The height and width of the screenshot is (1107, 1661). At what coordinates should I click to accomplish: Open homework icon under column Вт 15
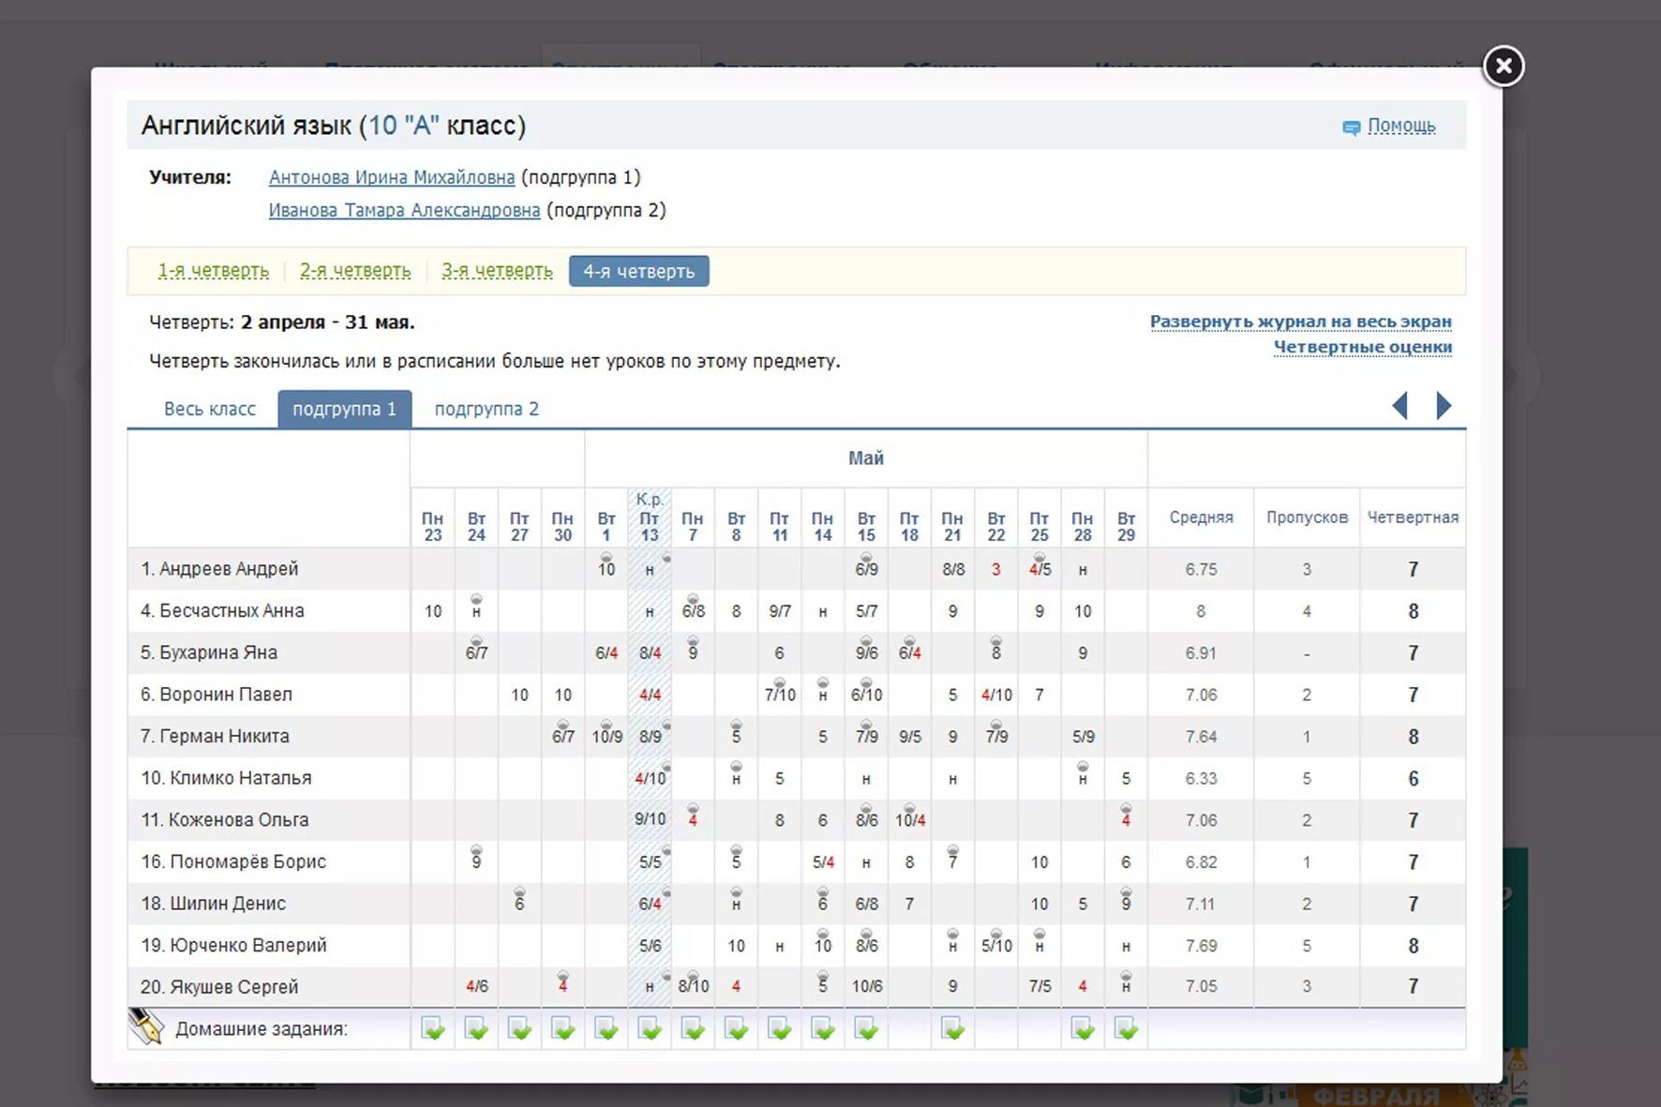(866, 1028)
